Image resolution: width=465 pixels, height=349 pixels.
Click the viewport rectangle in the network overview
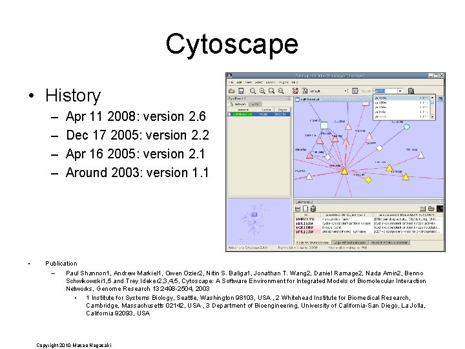(x=254, y=215)
